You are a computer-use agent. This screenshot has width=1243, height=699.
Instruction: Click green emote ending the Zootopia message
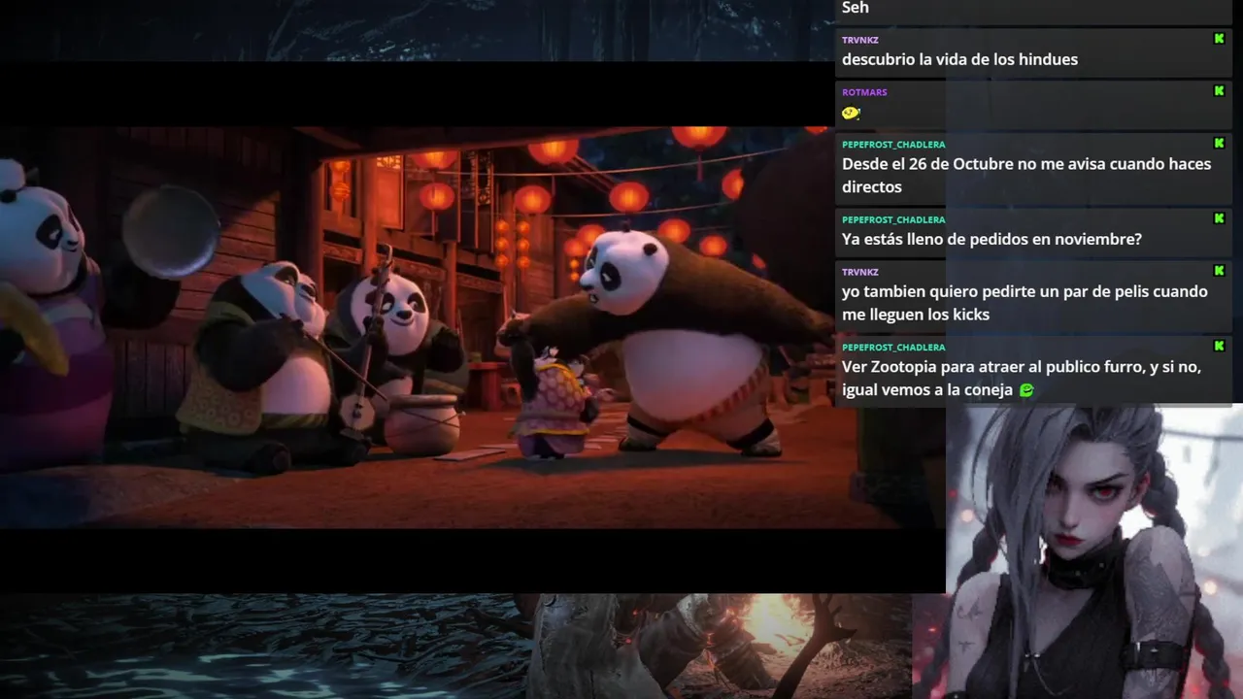(x=1025, y=390)
